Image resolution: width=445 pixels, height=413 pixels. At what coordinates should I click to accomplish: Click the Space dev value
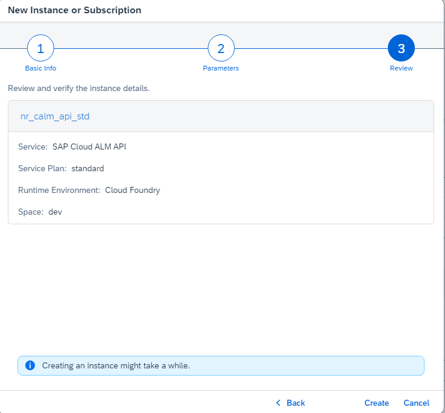pyautogui.click(x=55, y=212)
